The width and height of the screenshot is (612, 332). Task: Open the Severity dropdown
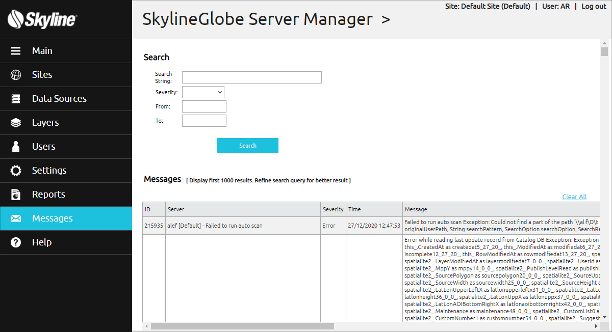click(203, 92)
